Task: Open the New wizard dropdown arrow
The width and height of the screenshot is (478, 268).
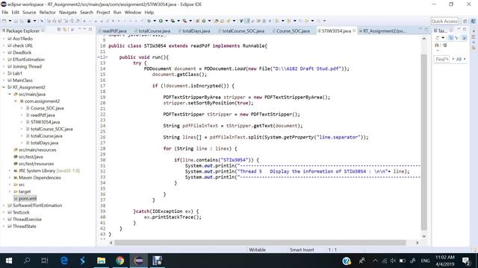Action: (x=10, y=21)
